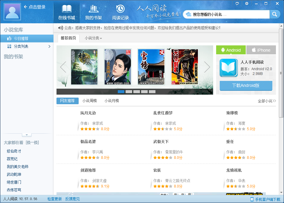This screenshot has width=284, height=203.
Task: Click 检查更新 in the status bar
Action: (x=54, y=199)
